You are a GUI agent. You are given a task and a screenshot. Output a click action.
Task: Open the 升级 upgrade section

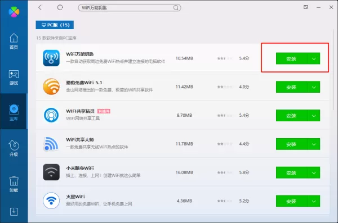[x=14, y=148]
